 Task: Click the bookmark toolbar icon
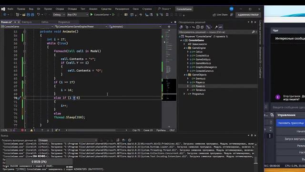click(x=167, y=15)
